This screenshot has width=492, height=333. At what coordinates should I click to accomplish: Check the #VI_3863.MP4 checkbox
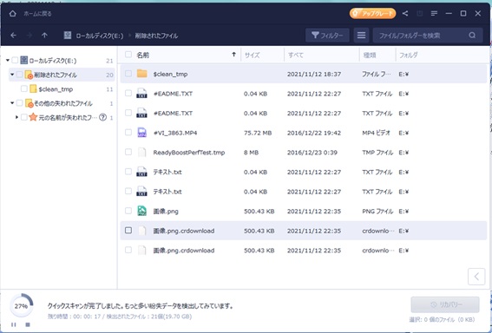click(x=128, y=133)
